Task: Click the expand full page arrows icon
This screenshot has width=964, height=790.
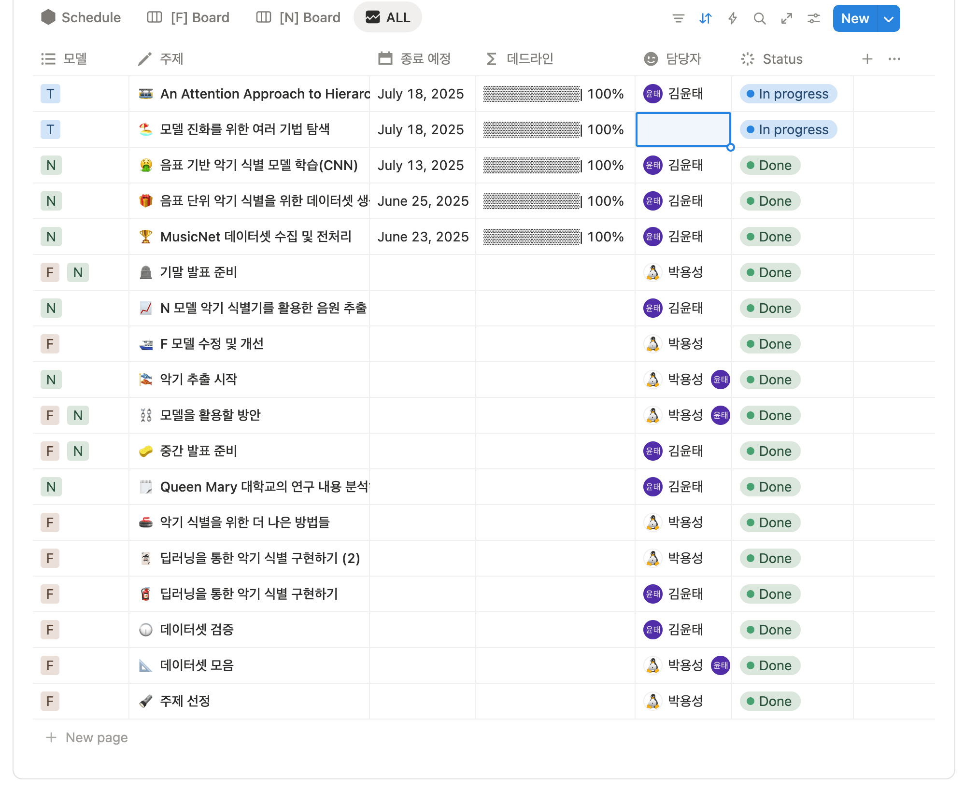Action: [787, 18]
